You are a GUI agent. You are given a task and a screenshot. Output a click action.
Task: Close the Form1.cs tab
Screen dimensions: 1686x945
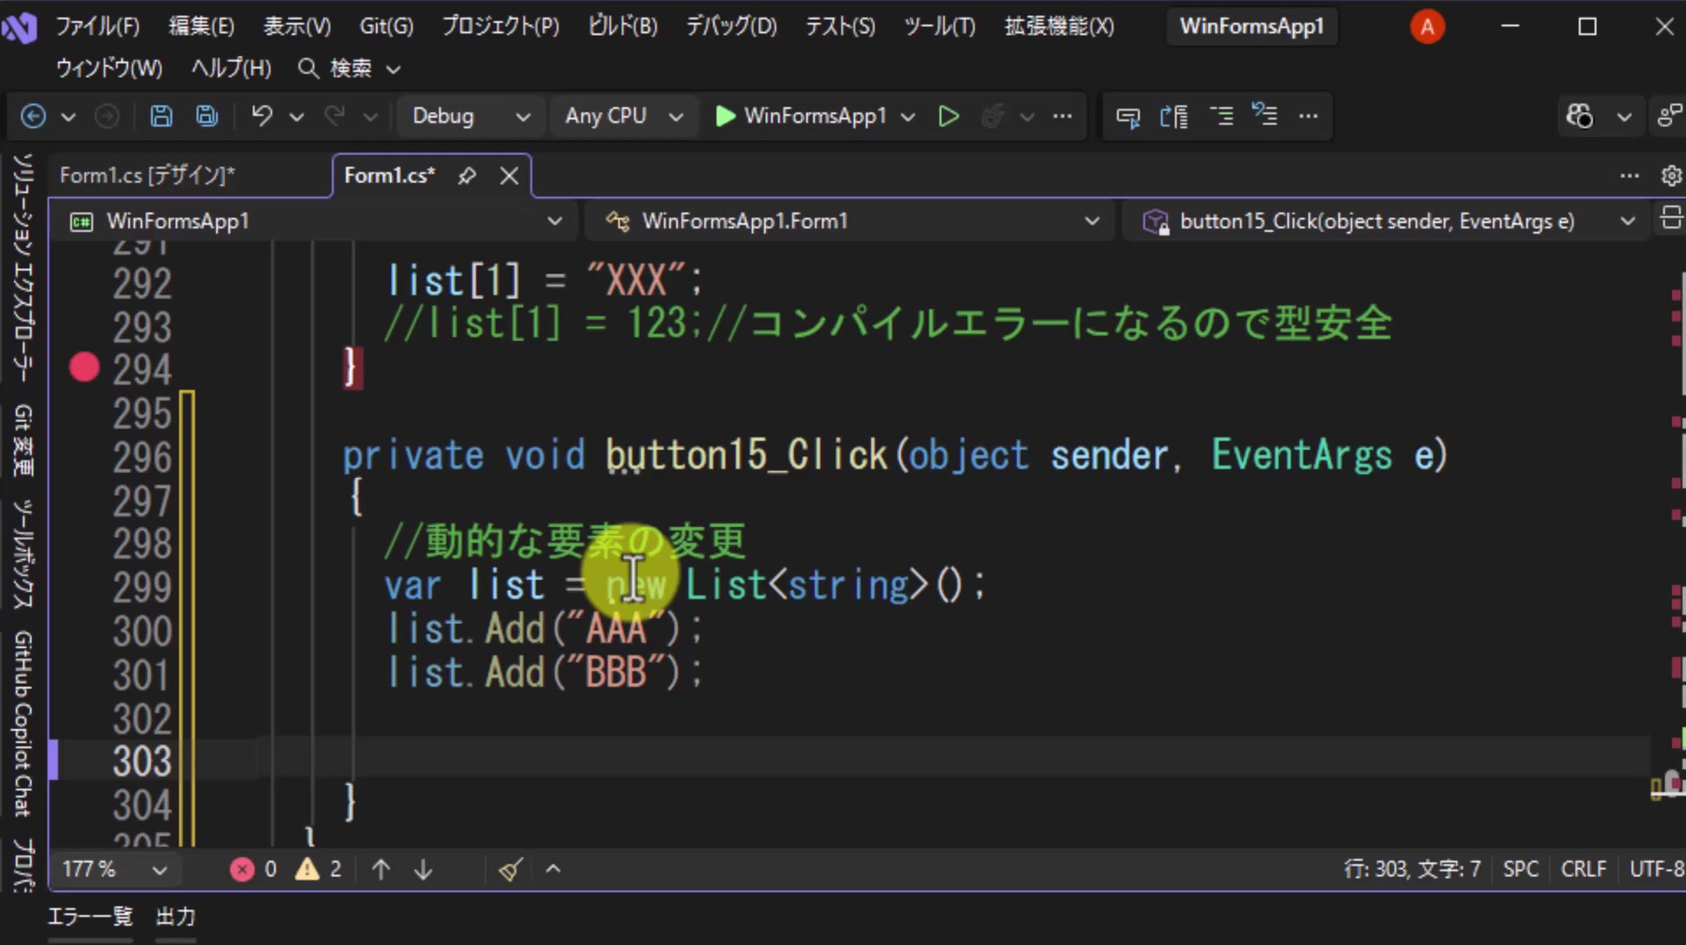tap(509, 176)
